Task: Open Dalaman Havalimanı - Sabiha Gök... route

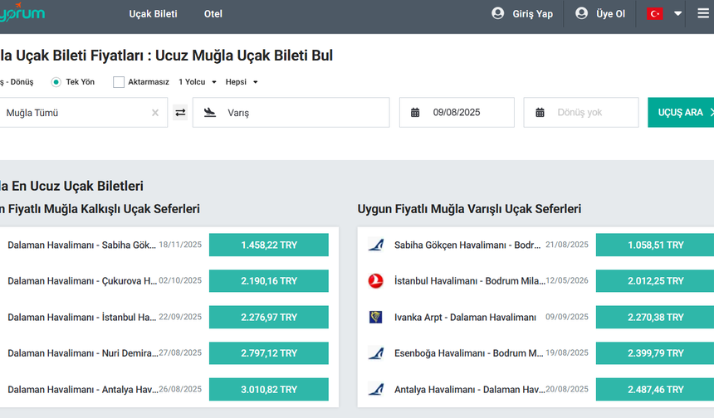Action: click(x=81, y=245)
